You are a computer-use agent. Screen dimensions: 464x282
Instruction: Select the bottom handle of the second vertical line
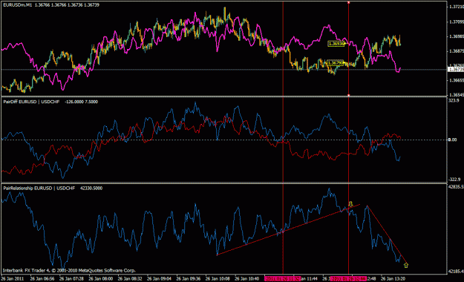pyautogui.click(x=349, y=95)
